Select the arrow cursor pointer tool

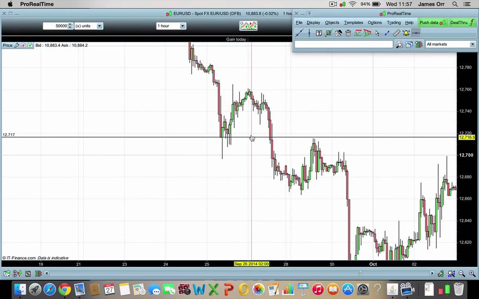(377, 33)
